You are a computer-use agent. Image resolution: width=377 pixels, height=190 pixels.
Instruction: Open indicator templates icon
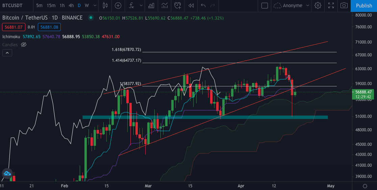165,5
